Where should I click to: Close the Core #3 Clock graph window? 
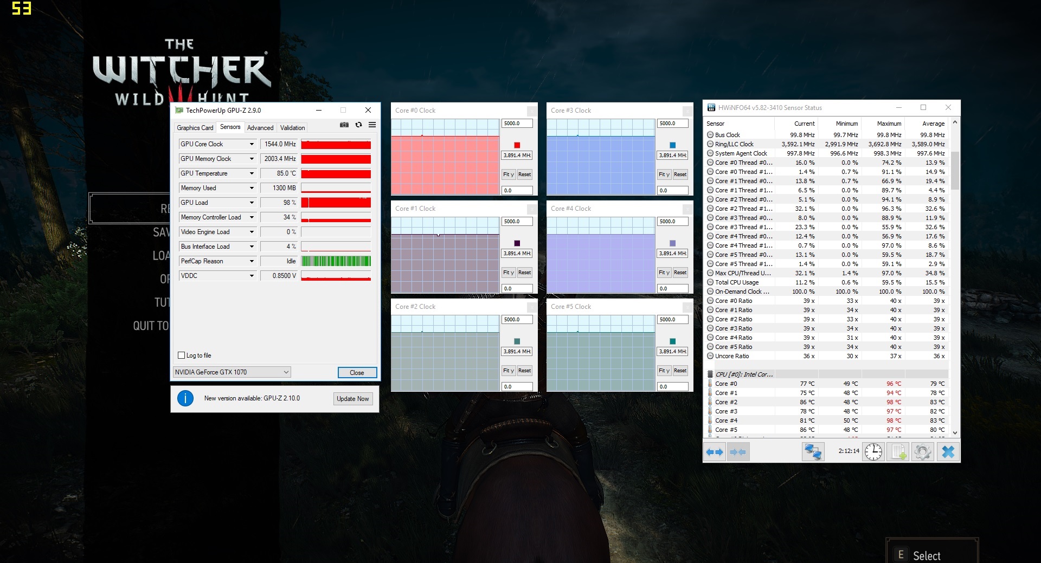[x=687, y=111]
